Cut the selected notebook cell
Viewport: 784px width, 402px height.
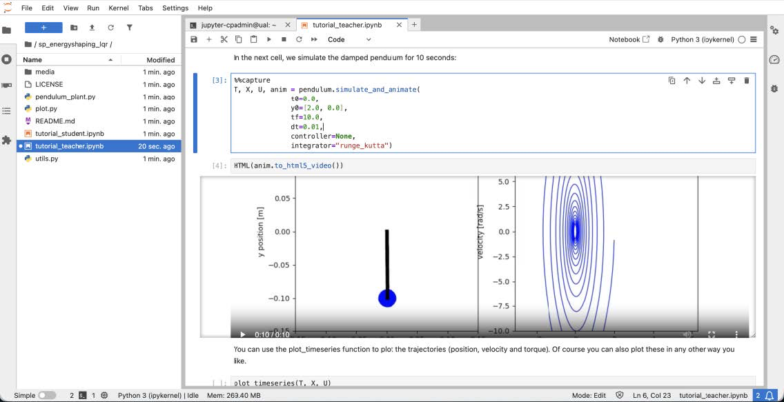223,39
